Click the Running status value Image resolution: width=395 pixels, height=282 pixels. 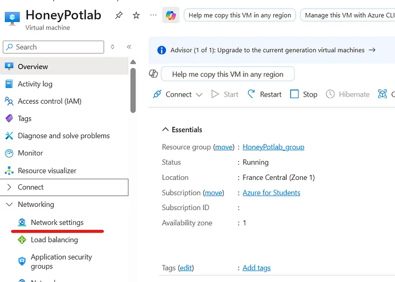(x=256, y=162)
